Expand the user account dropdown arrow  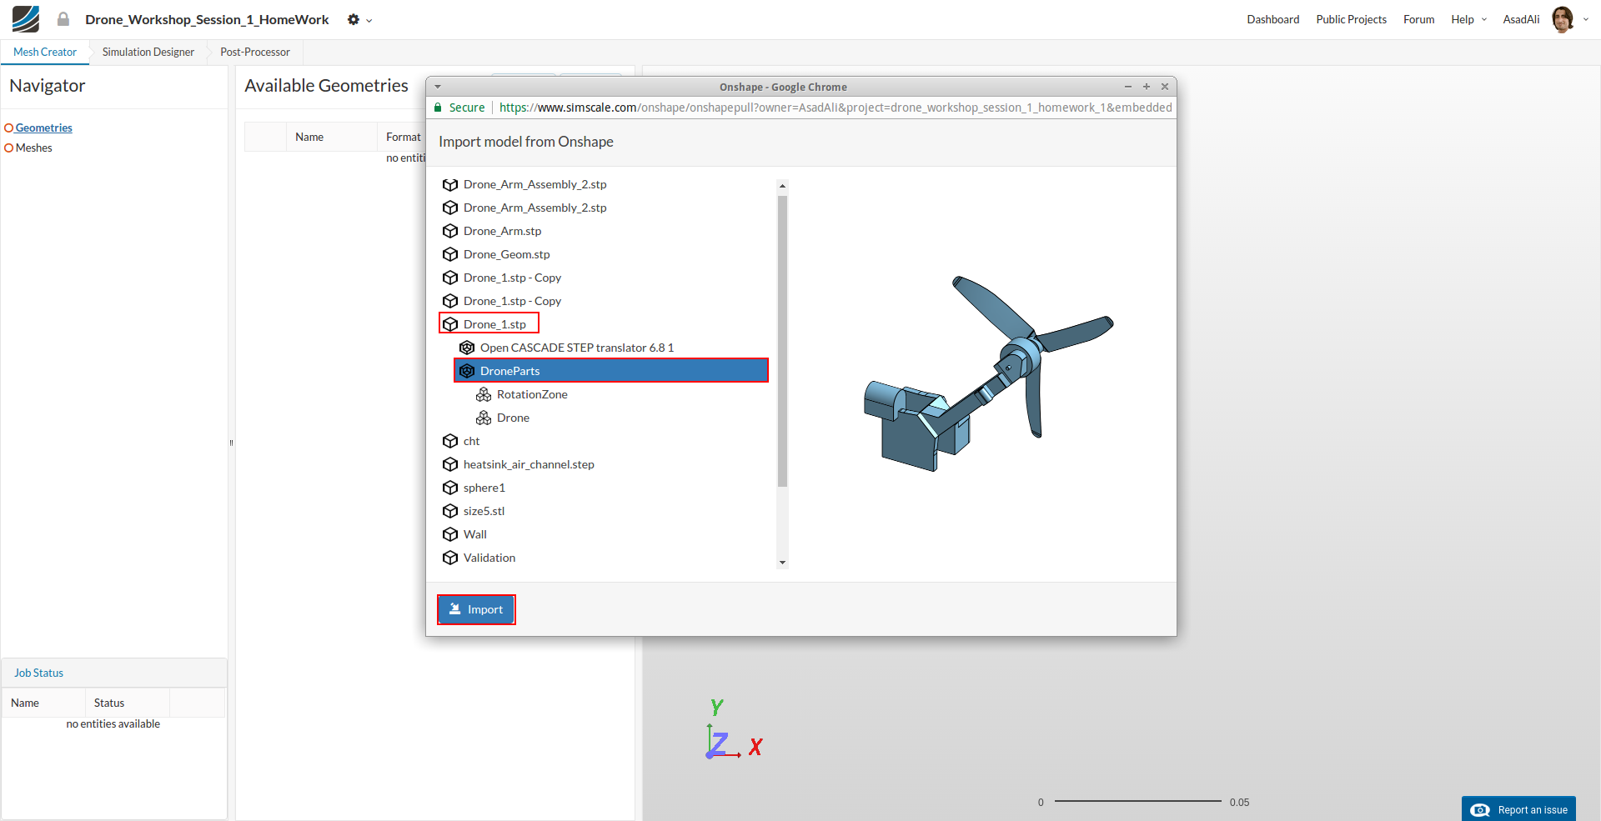click(x=1585, y=19)
